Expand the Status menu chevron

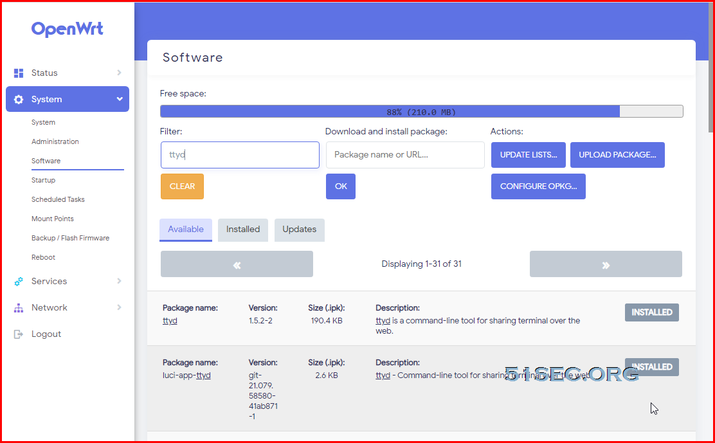[119, 73]
